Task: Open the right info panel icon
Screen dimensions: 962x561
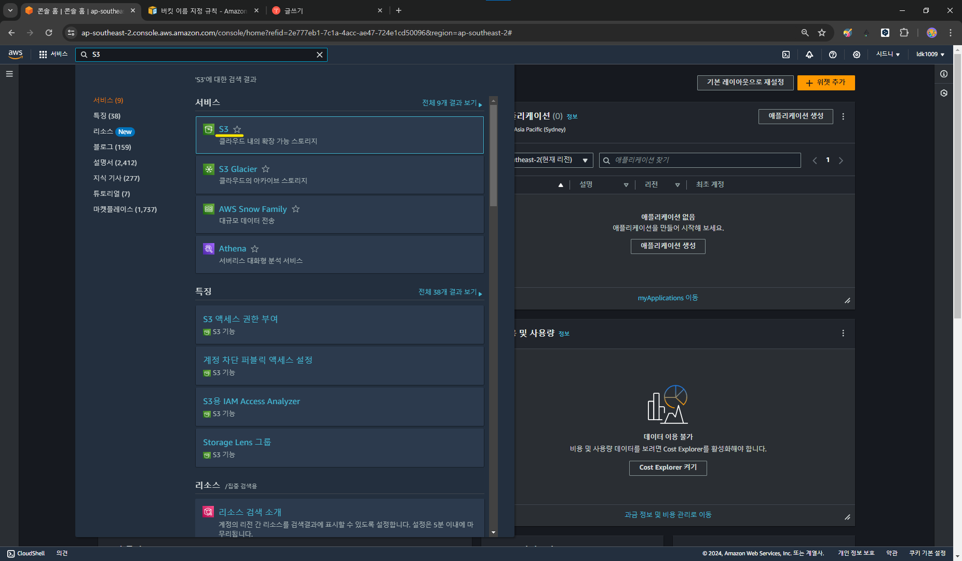Action: tap(944, 74)
